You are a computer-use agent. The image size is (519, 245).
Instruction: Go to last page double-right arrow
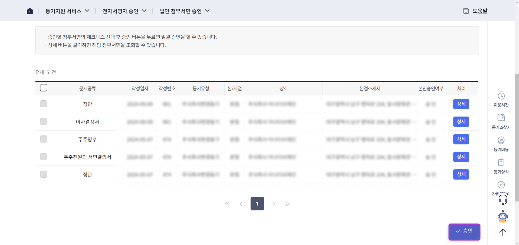(x=287, y=204)
